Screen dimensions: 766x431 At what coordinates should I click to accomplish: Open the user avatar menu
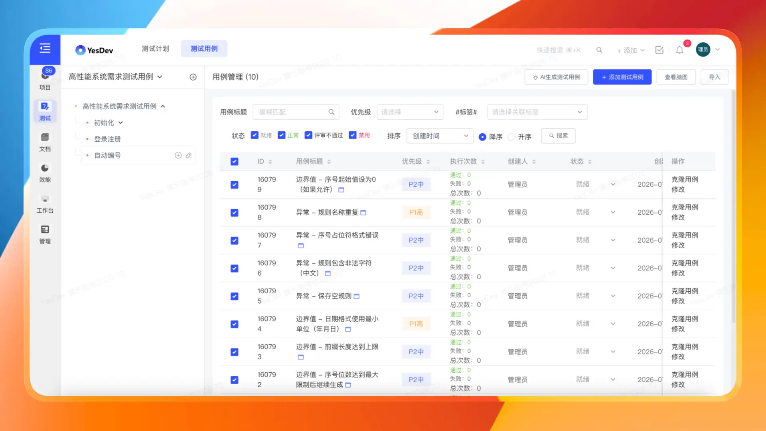pyautogui.click(x=703, y=49)
